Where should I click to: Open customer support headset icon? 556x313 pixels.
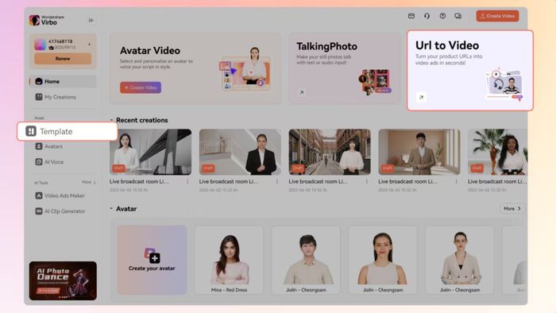pos(427,16)
